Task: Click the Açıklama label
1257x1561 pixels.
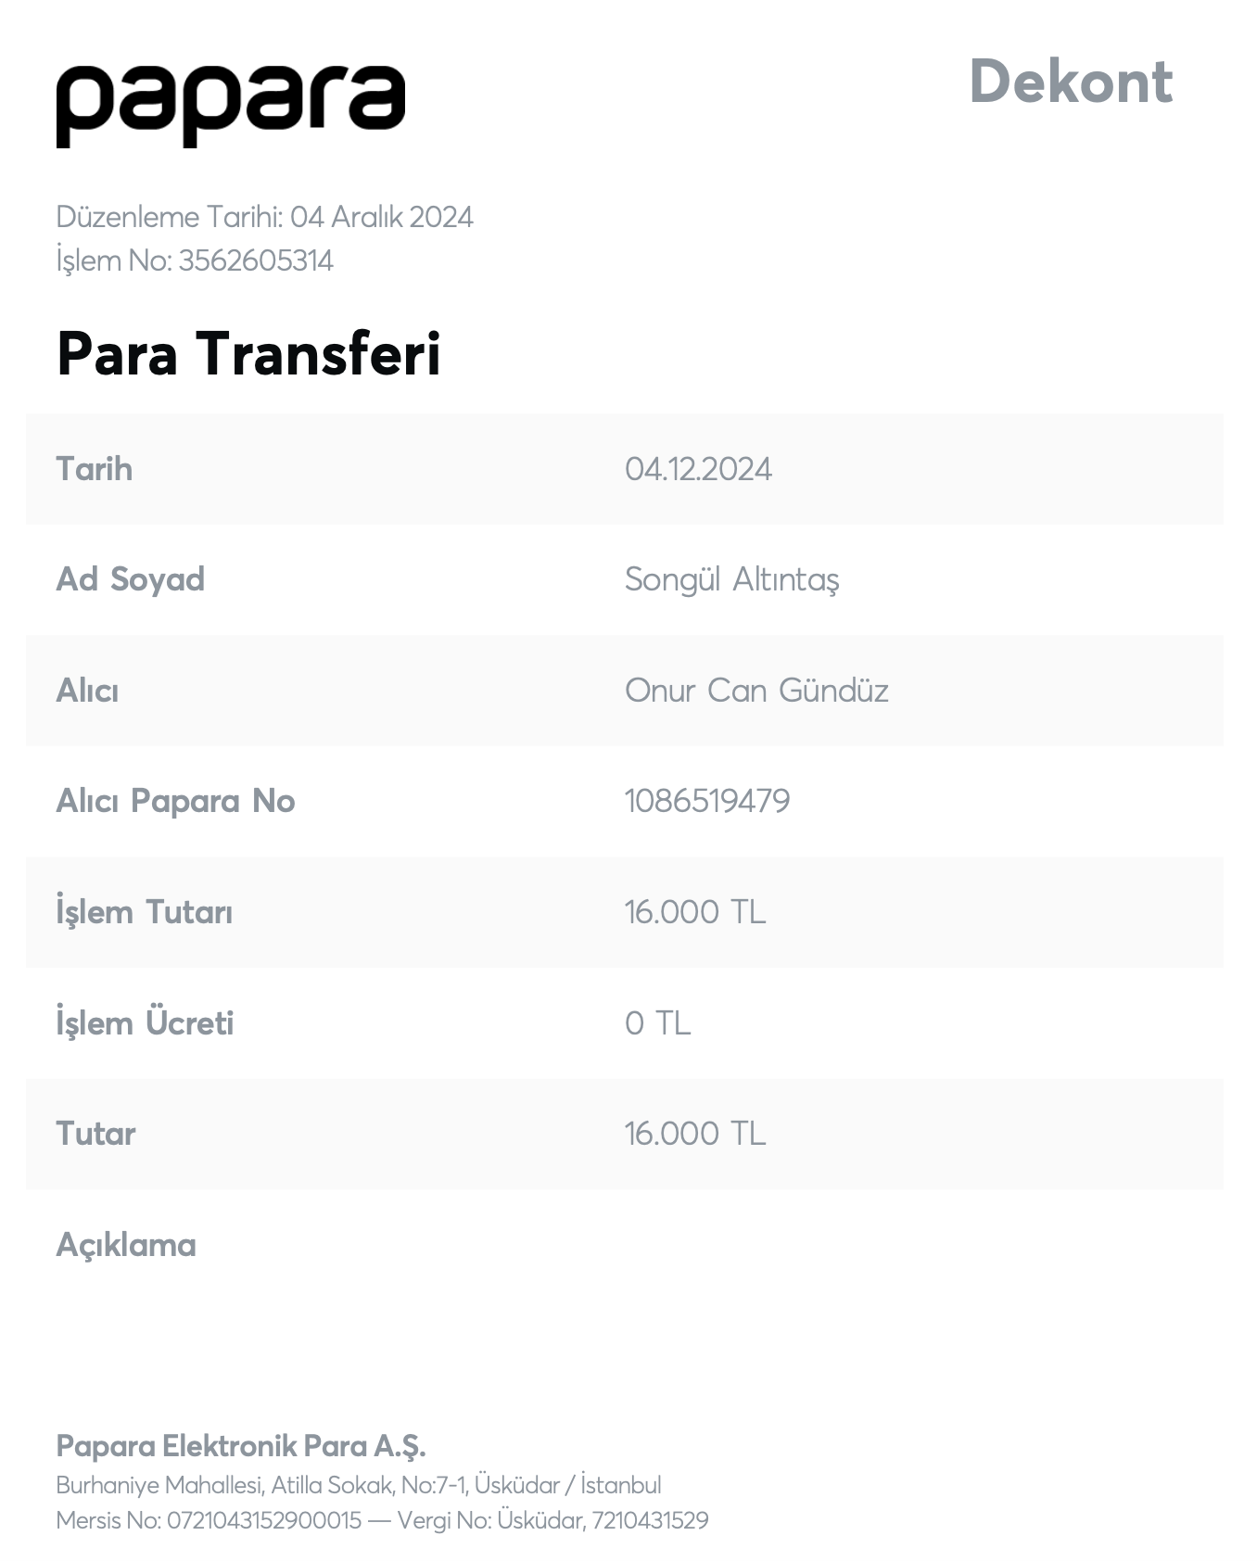Action: click(126, 1245)
